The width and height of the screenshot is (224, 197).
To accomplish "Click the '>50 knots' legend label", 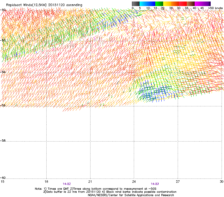I will click(215, 8).
